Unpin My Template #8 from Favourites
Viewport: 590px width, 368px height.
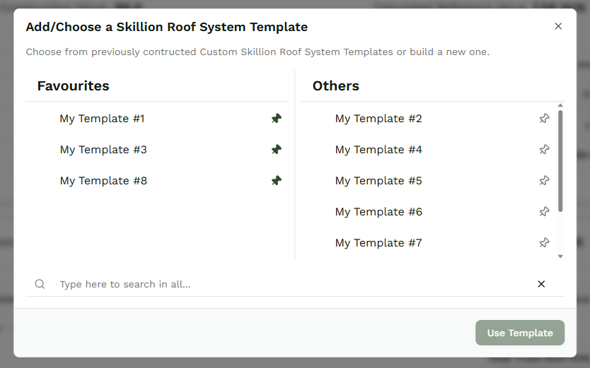(x=277, y=181)
